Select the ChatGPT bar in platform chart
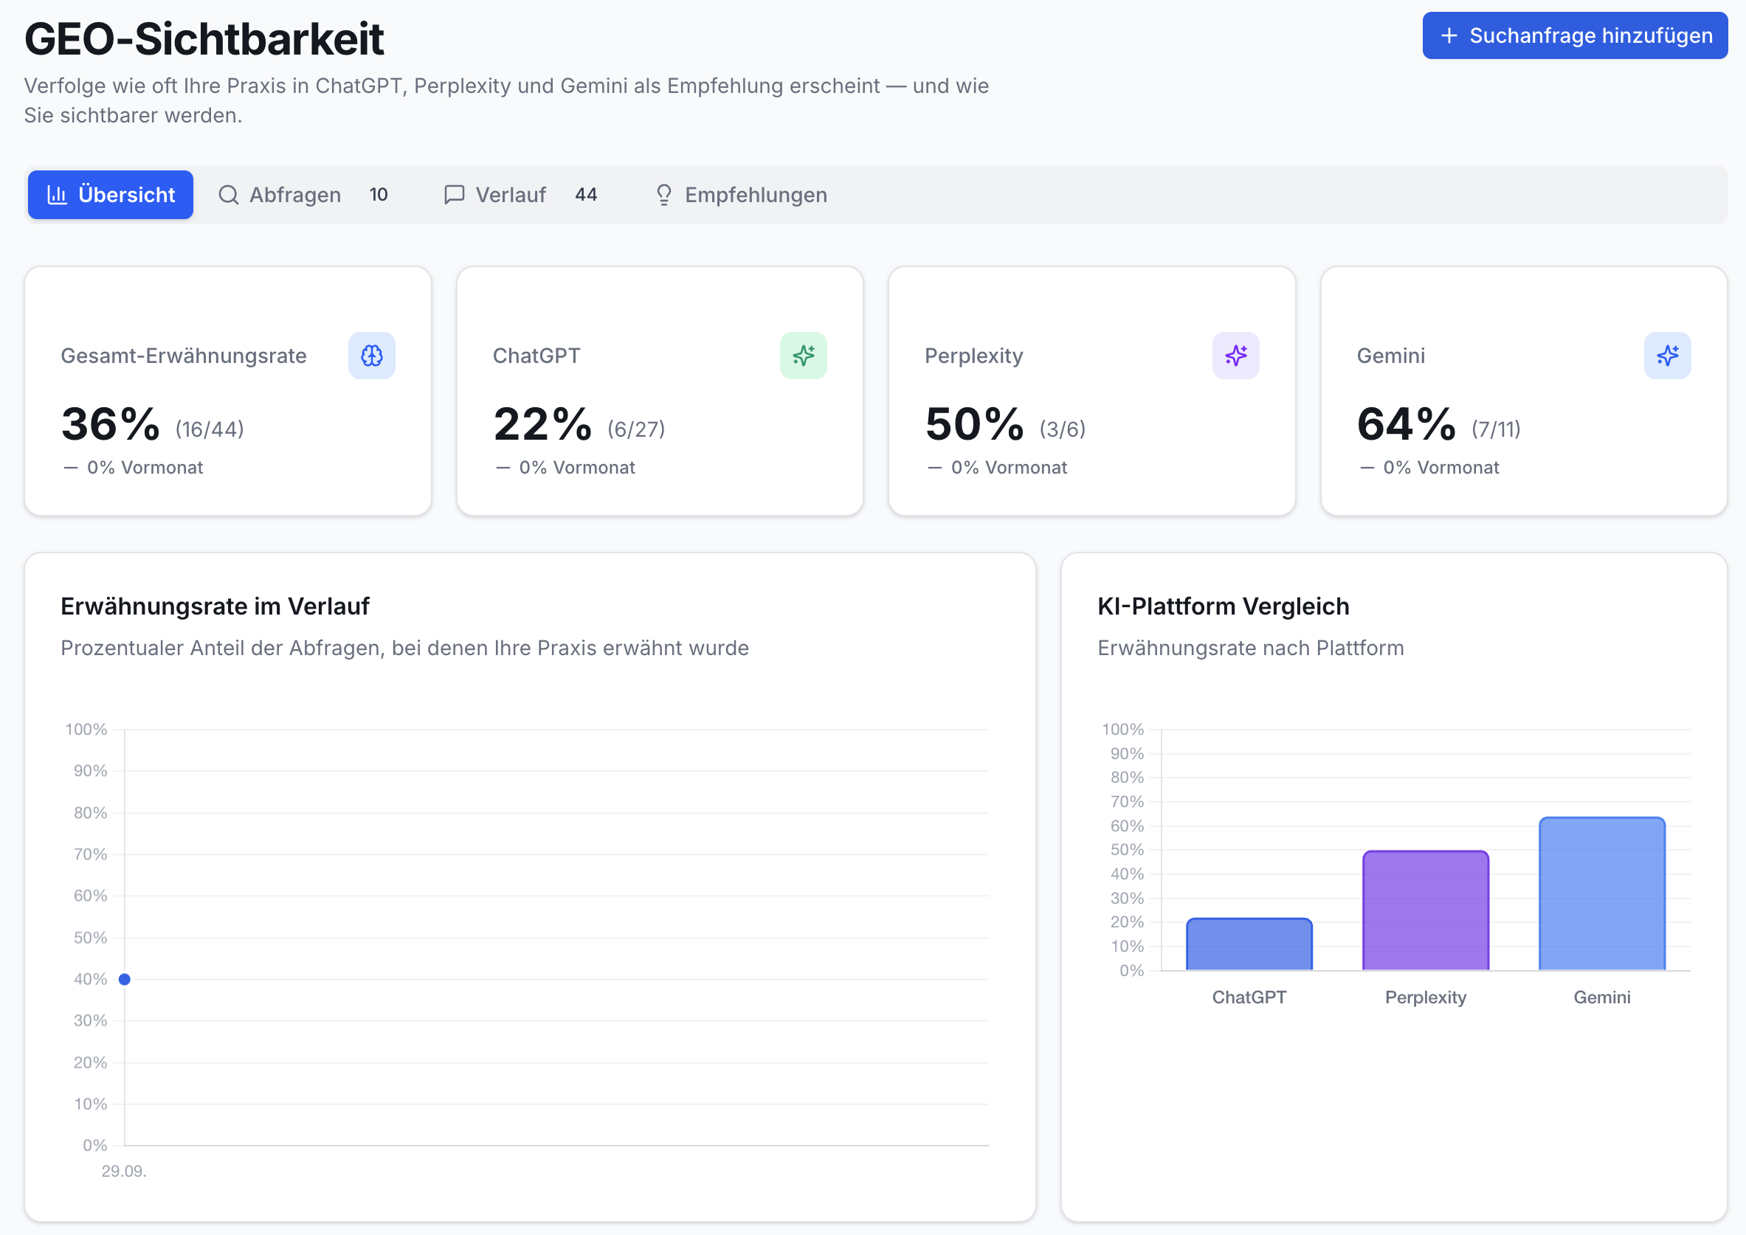The width and height of the screenshot is (1746, 1235). [x=1249, y=944]
